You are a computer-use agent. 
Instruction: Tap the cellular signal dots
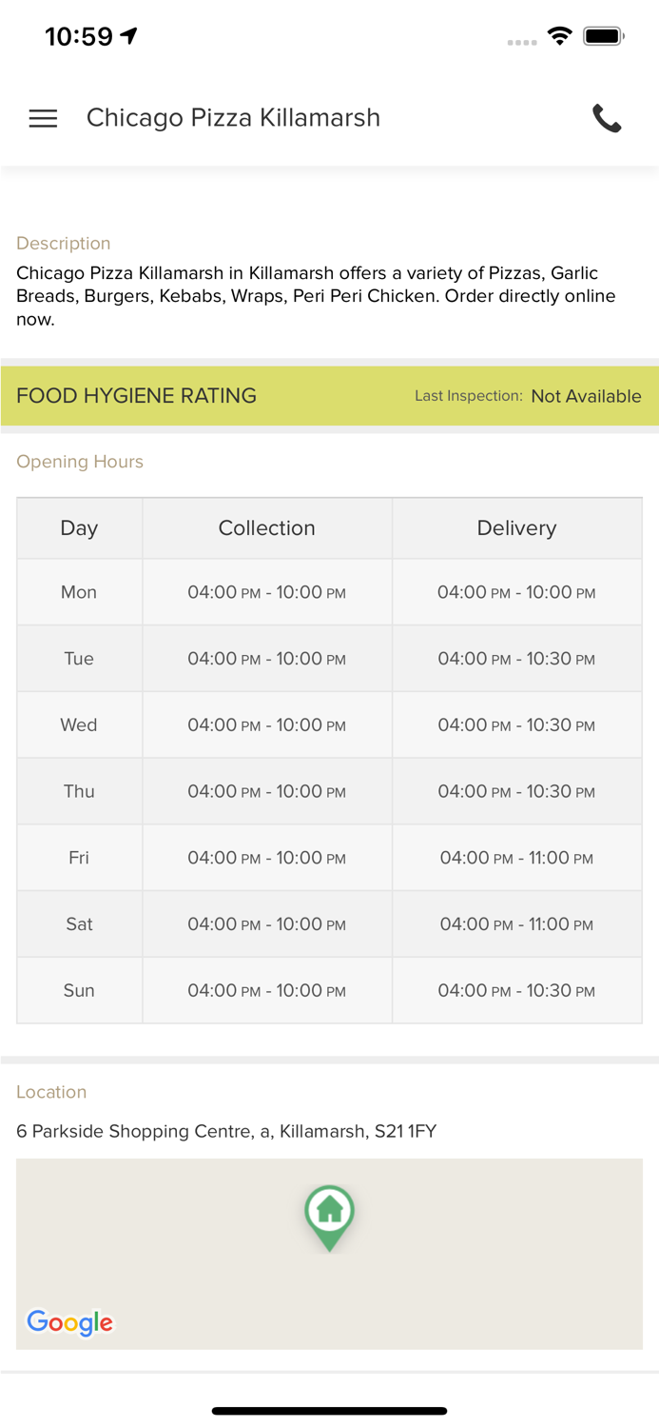point(521,42)
